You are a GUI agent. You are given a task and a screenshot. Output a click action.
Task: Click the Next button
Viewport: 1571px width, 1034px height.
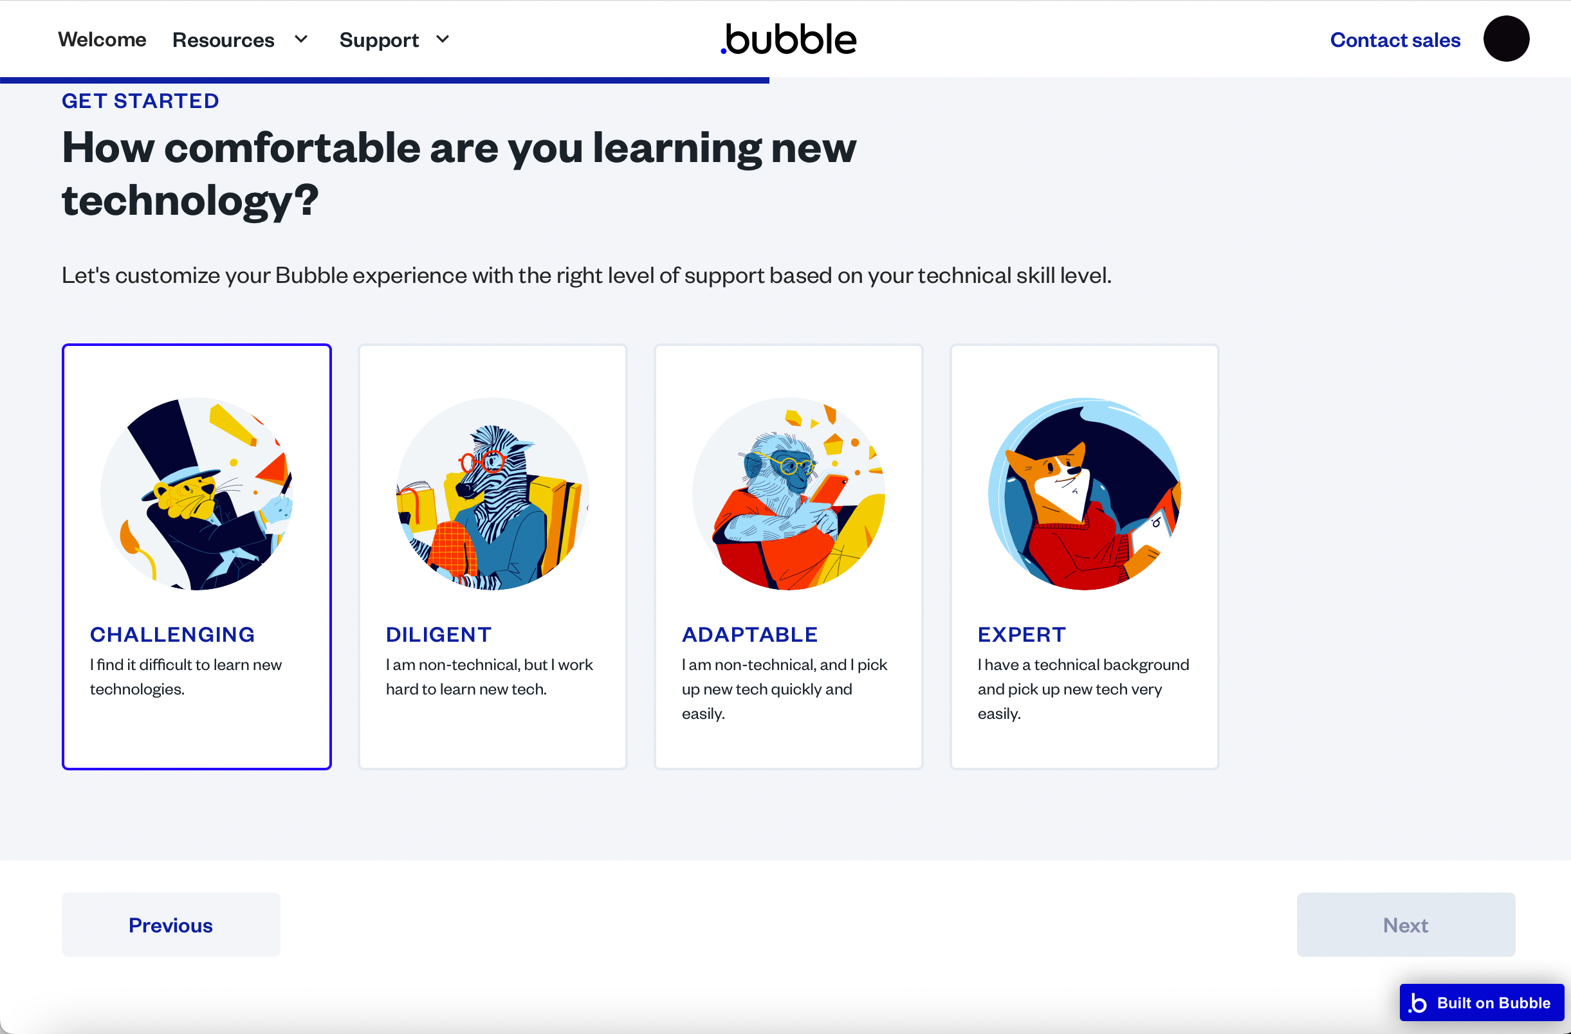1406,923
